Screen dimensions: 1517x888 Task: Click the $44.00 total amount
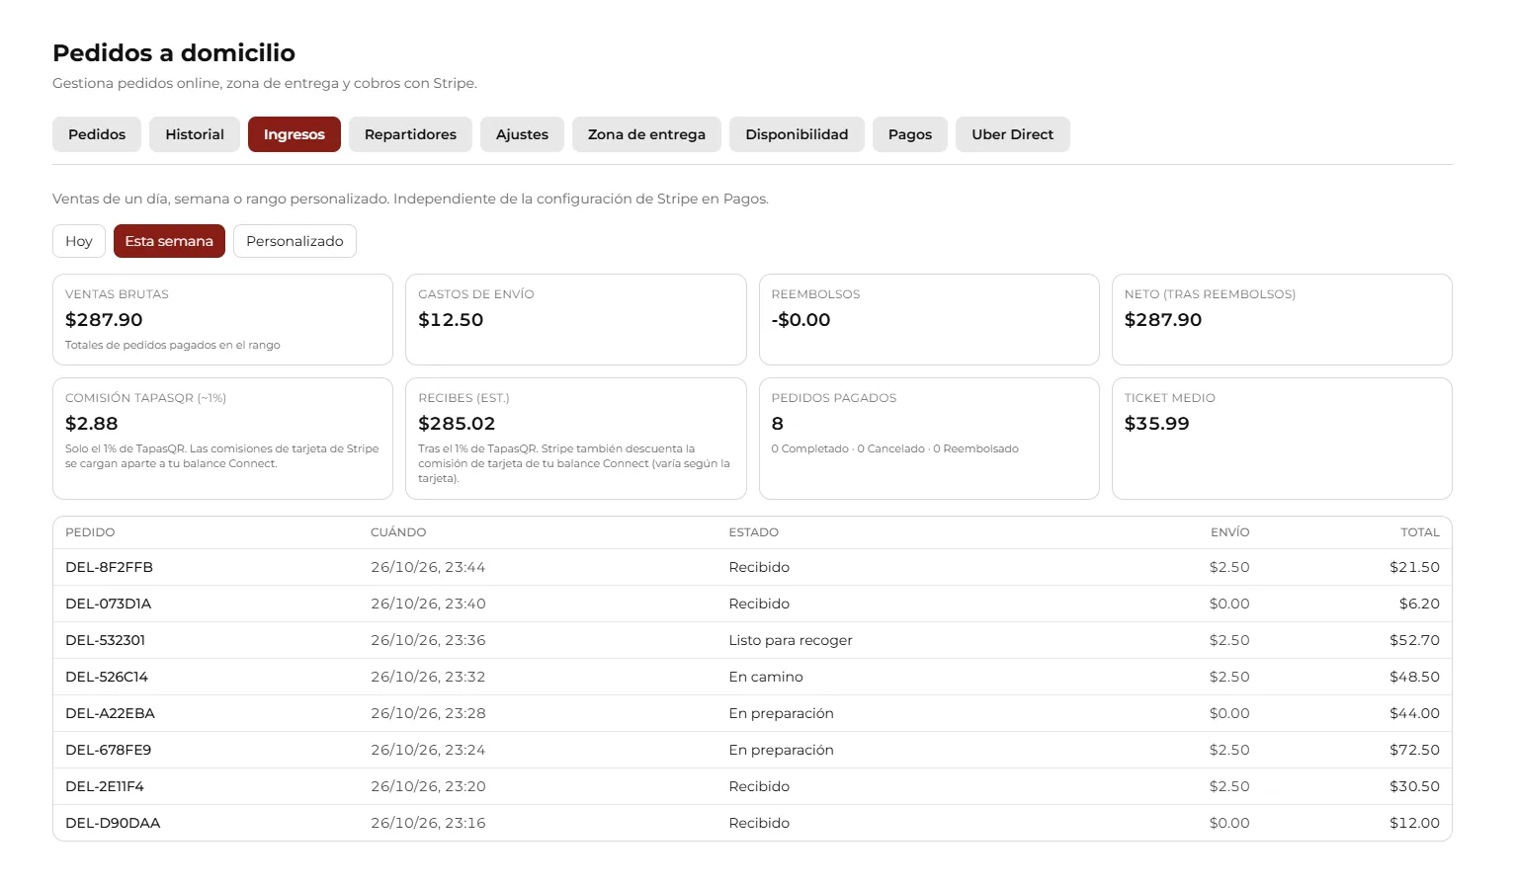pos(1414,713)
